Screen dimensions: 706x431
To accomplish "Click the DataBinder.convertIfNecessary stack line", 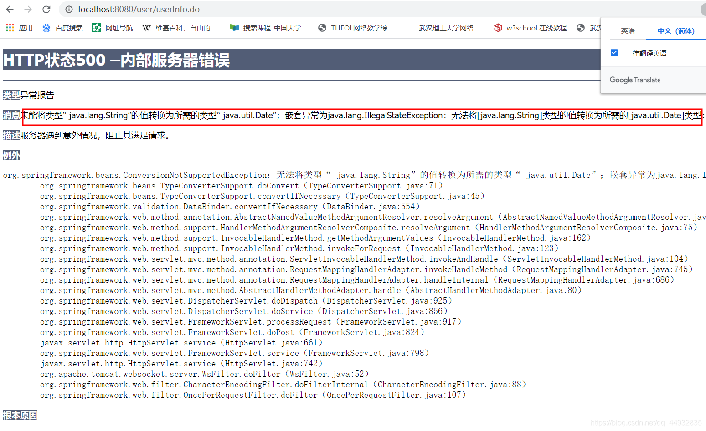I will pyautogui.click(x=230, y=207).
